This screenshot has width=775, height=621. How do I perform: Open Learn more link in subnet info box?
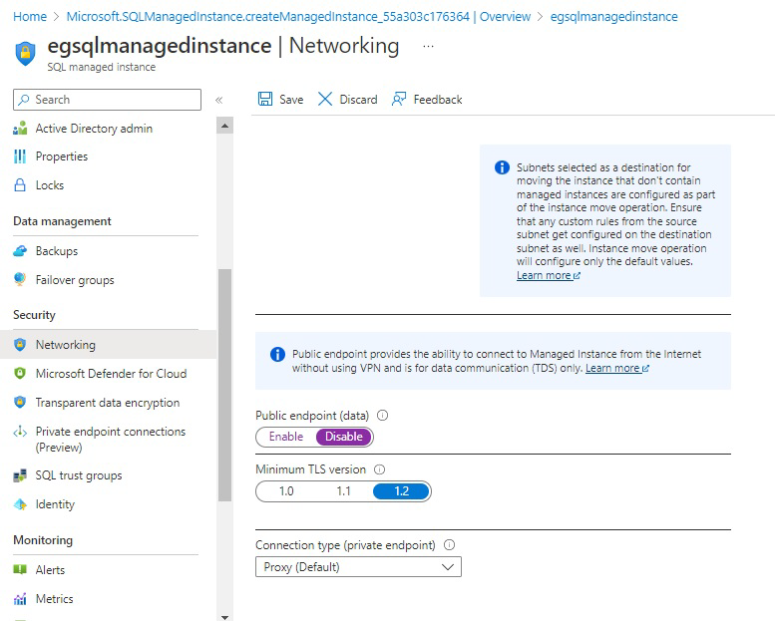coord(549,275)
